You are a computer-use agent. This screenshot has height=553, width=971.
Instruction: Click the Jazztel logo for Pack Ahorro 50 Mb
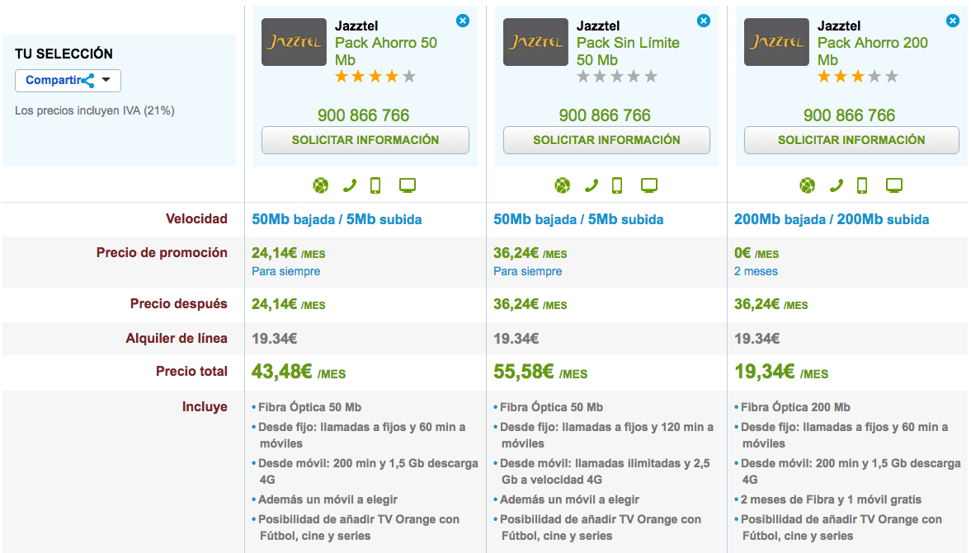295,42
